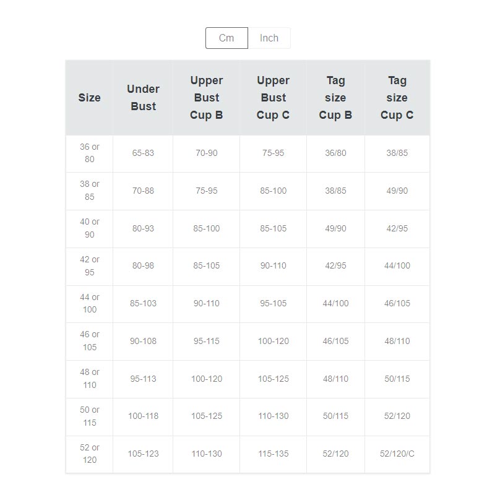The image size is (495, 495).
Task: Select the 36 or 80 size row
Action: click(89, 153)
